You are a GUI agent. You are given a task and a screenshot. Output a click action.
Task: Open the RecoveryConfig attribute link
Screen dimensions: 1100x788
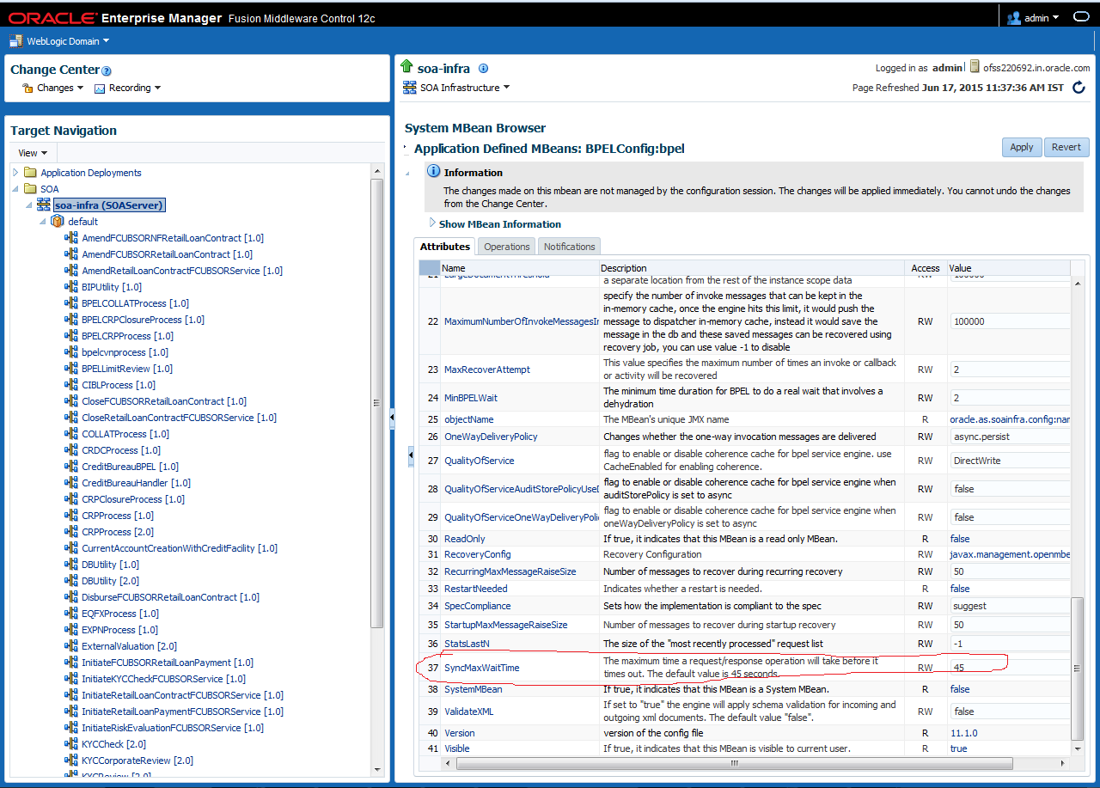(x=477, y=554)
